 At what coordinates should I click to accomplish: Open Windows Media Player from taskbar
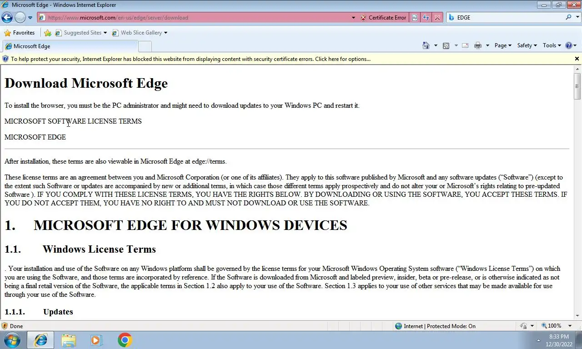pyautogui.click(x=96, y=340)
